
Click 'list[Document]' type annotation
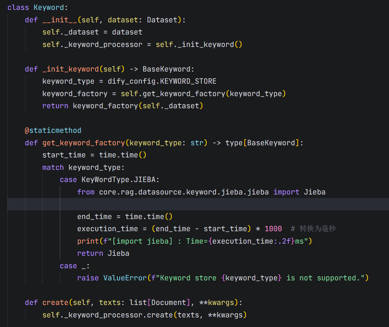point(160,302)
